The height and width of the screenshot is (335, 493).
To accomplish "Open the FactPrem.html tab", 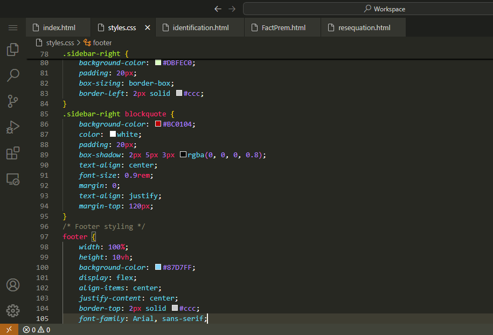I will pos(283,27).
